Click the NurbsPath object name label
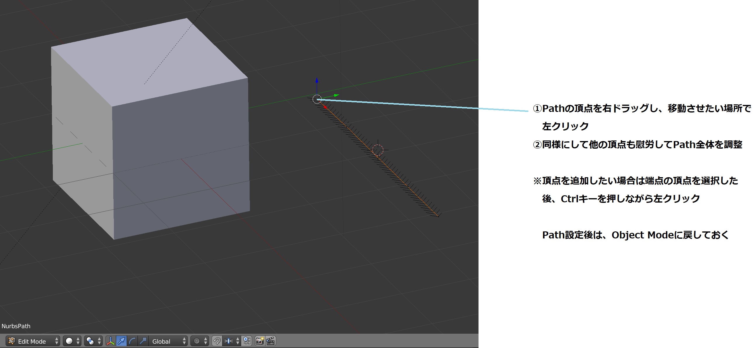The image size is (755, 348). 16,326
